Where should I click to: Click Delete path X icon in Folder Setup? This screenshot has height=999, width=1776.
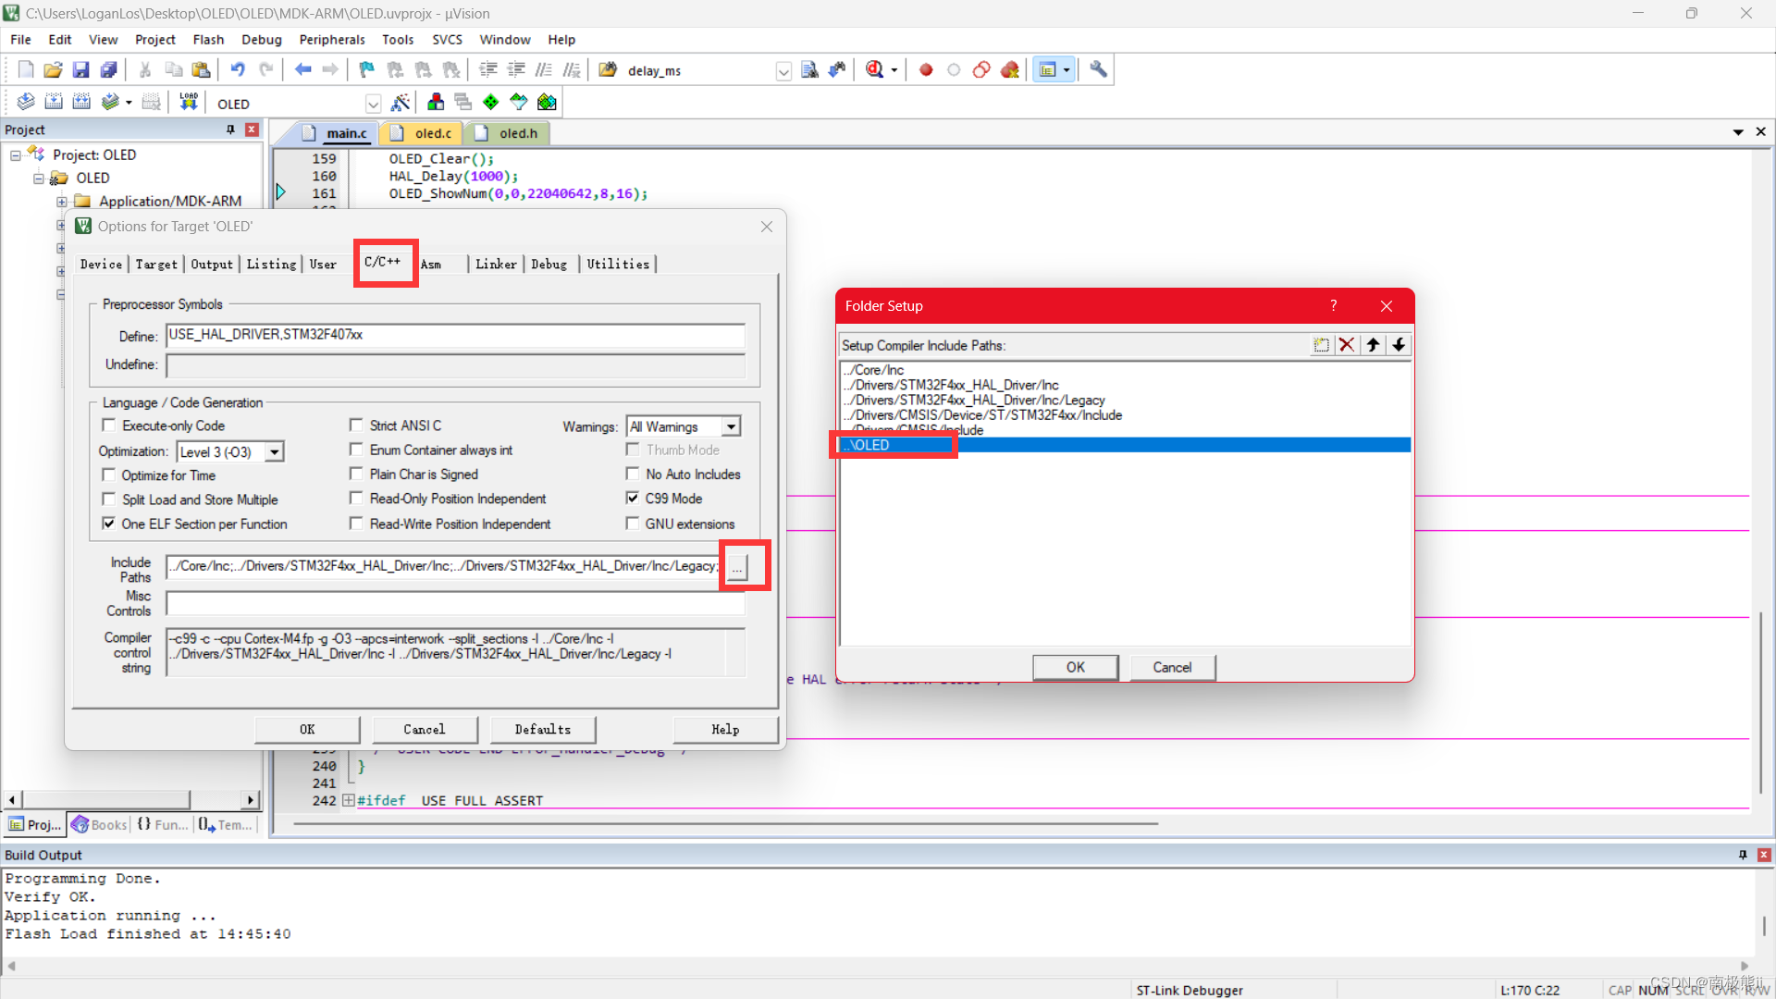point(1347,345)
